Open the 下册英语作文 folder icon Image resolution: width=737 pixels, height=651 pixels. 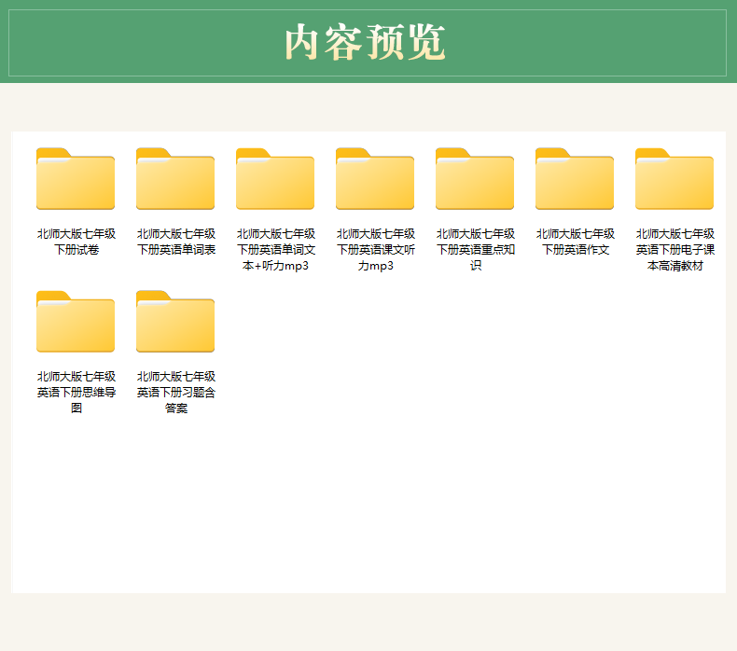(x=575, y=179)
